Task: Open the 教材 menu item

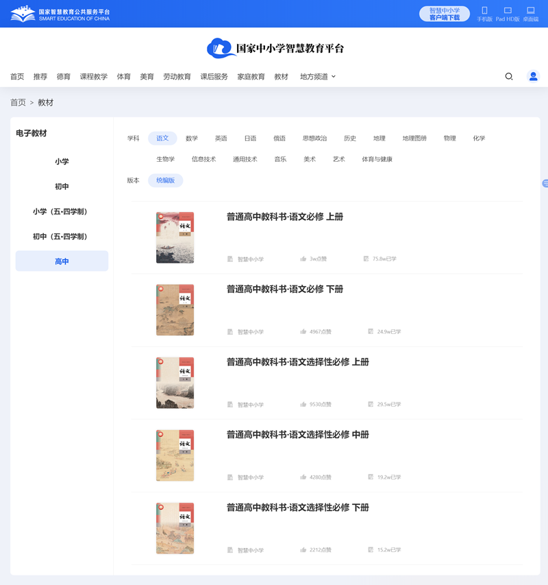Action: pos(282,76)
